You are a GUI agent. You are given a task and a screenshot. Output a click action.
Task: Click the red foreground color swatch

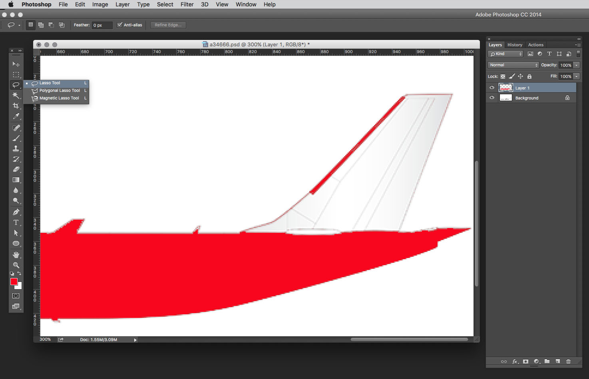[x=14, y=282]
